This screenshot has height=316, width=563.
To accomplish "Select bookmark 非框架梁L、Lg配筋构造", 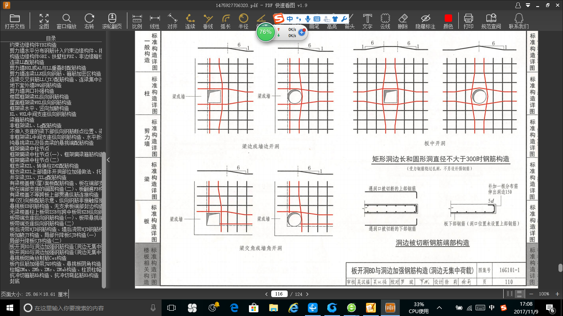I will [x=35, y=125].
